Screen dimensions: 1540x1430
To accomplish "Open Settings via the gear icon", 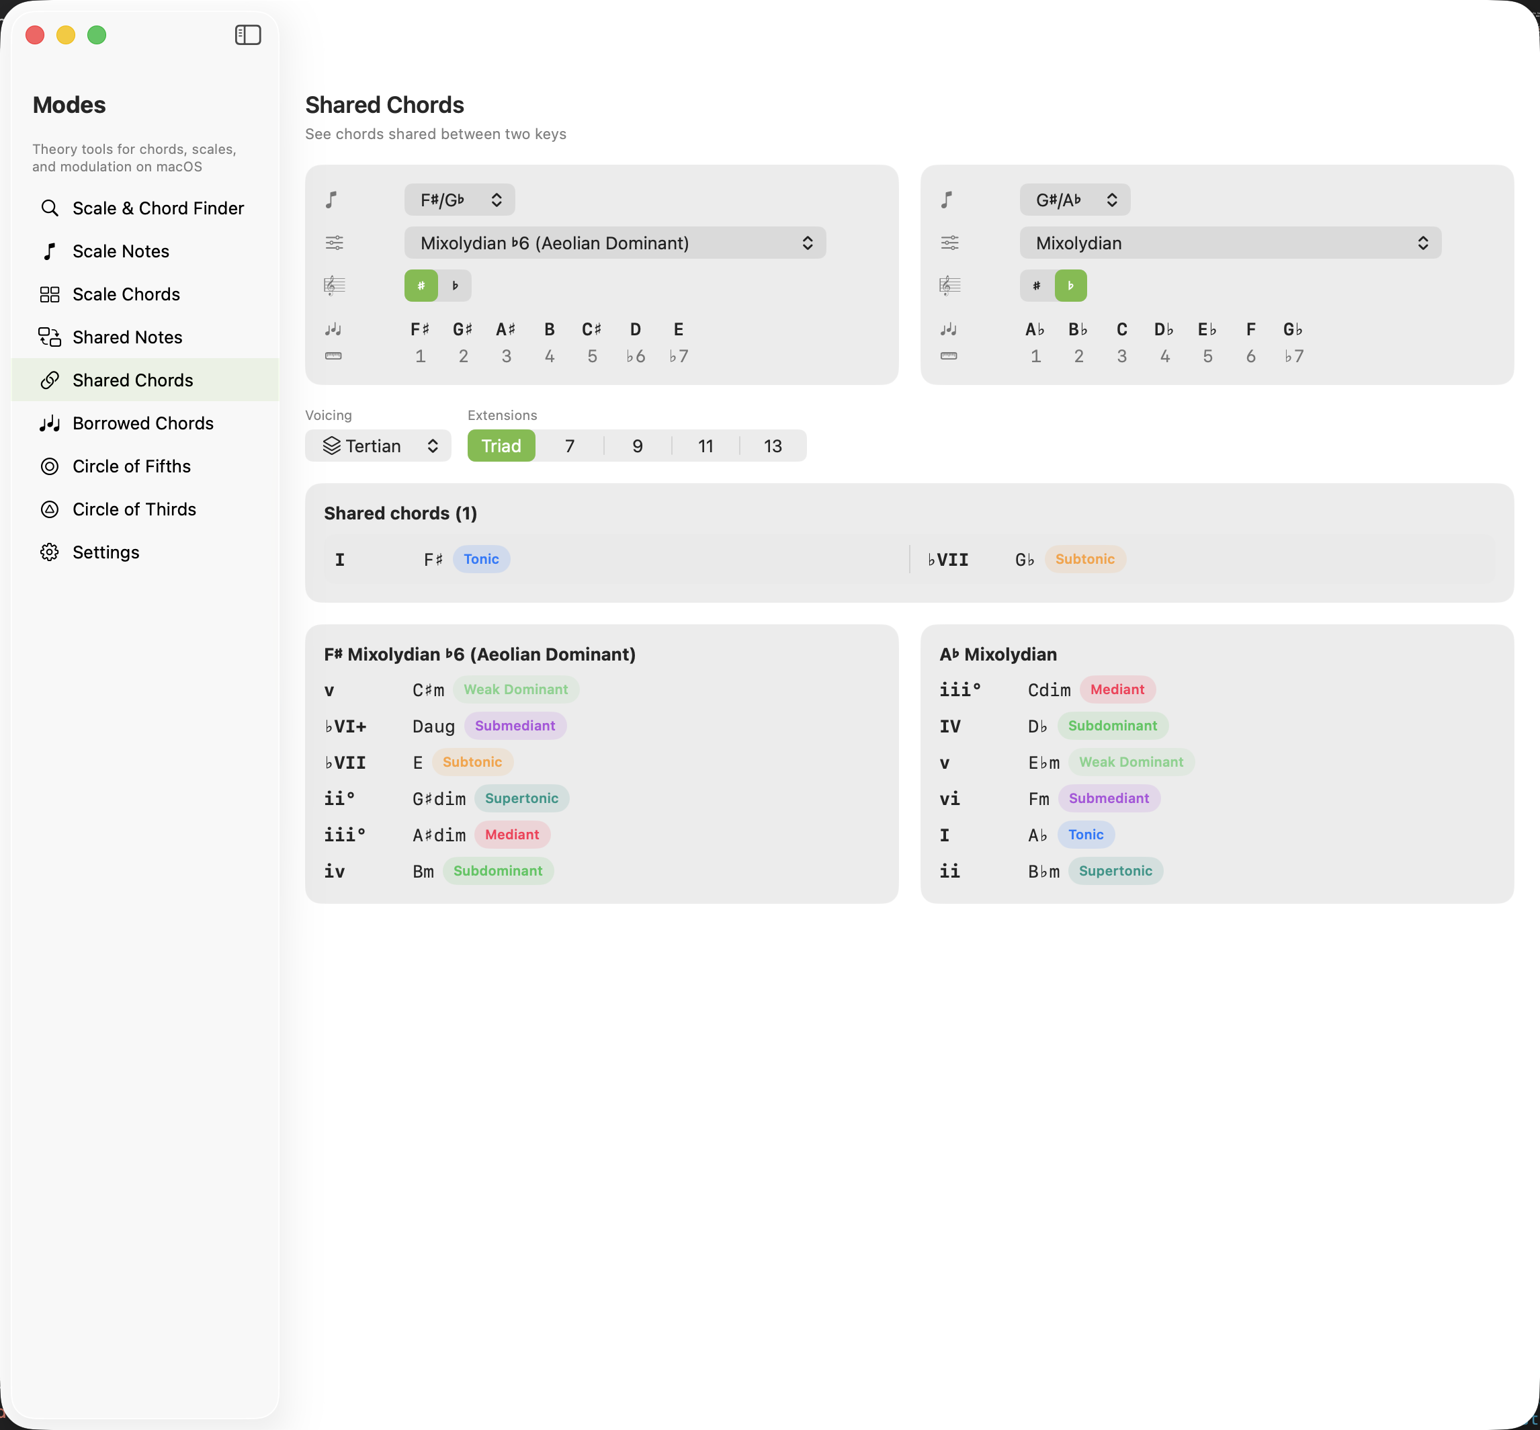I will 50,552.
